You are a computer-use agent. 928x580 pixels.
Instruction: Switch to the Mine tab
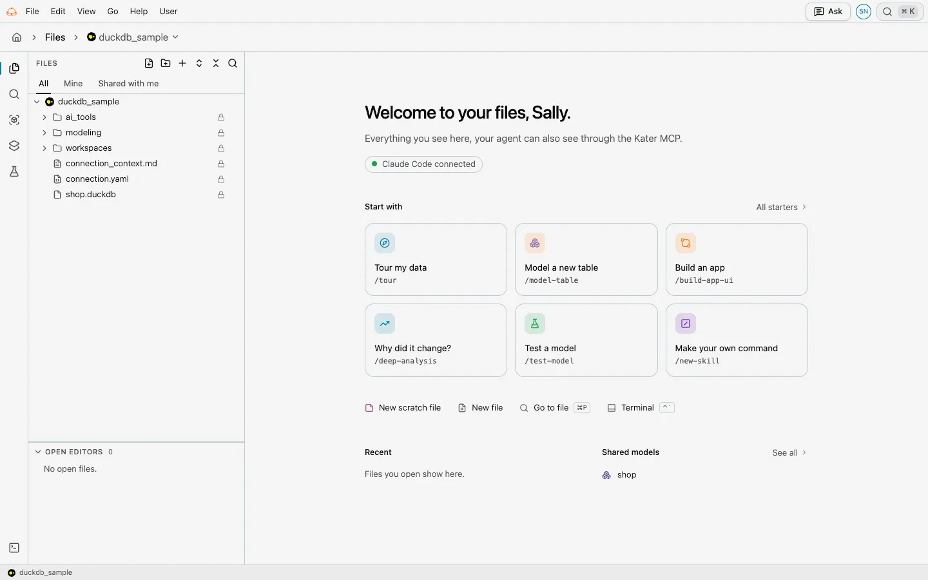(73, 84)
